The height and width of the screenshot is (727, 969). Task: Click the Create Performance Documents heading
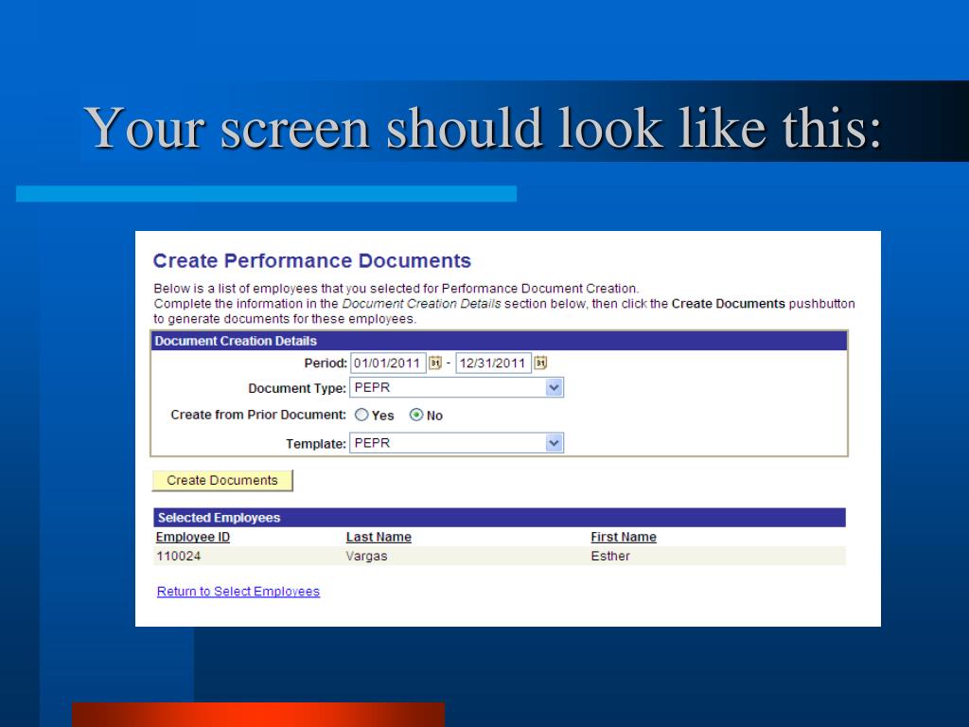pyautogui.click(x=312, y=260)
